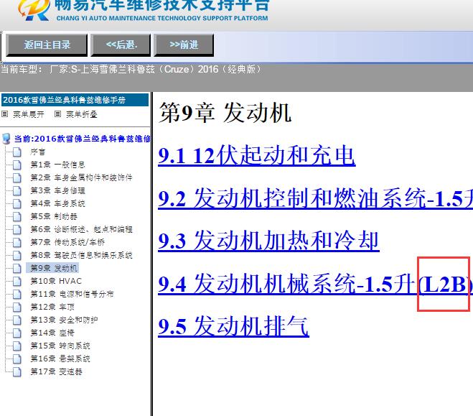
Task: Open 第3章 车身修理
Action: click(x=57, y=190)
